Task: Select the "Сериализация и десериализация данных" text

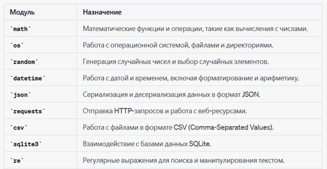Action: (172, 94)
